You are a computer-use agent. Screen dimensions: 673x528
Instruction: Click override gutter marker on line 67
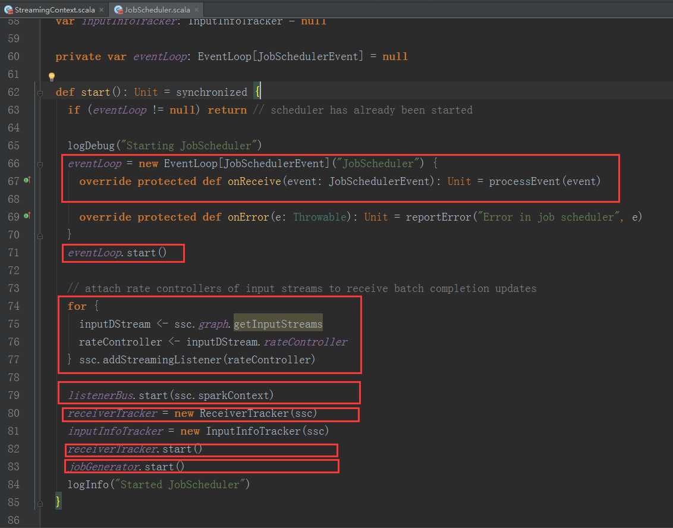coord(27,181)
